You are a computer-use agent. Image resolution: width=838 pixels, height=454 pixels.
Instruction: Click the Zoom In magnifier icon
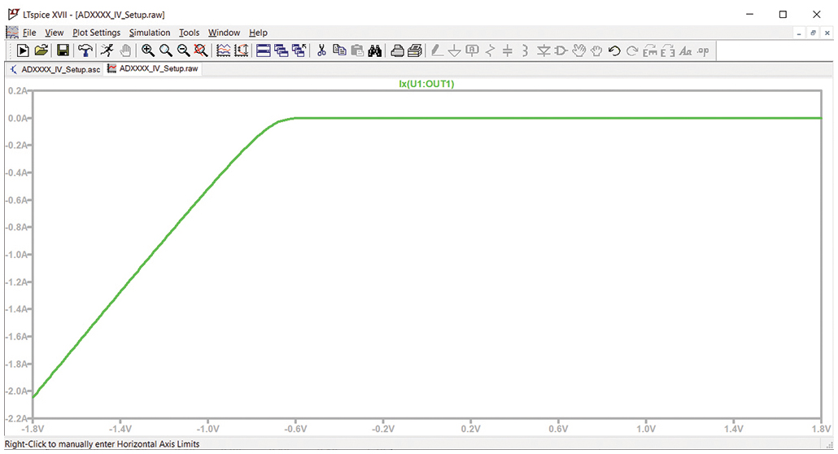pos(148,50)
